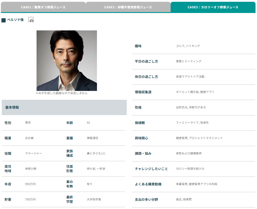The height and width of the screenshot is (209, 257).
Task: Click the 支出の多い分野 value 食品, 娯楽費
Action: (184, 200)
